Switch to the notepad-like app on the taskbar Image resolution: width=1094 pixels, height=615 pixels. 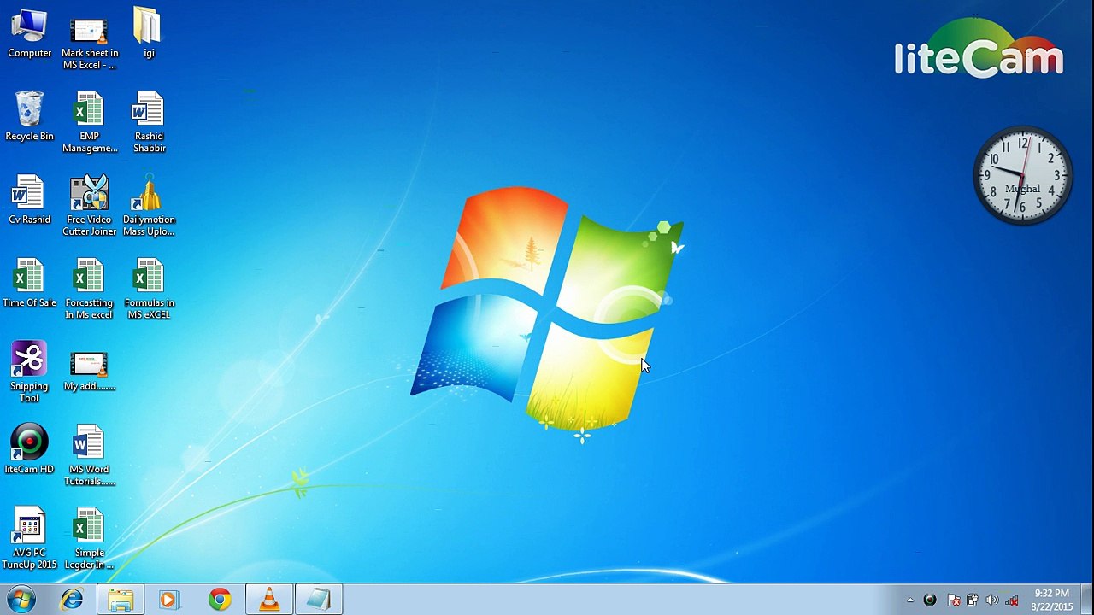pos(319,600)
